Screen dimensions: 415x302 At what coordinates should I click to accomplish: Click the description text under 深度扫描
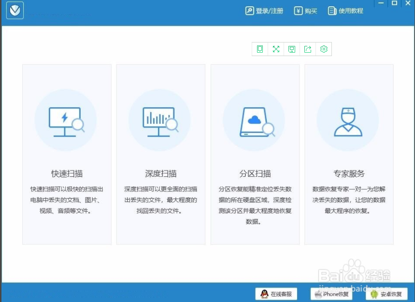click(x=161, y=200)
